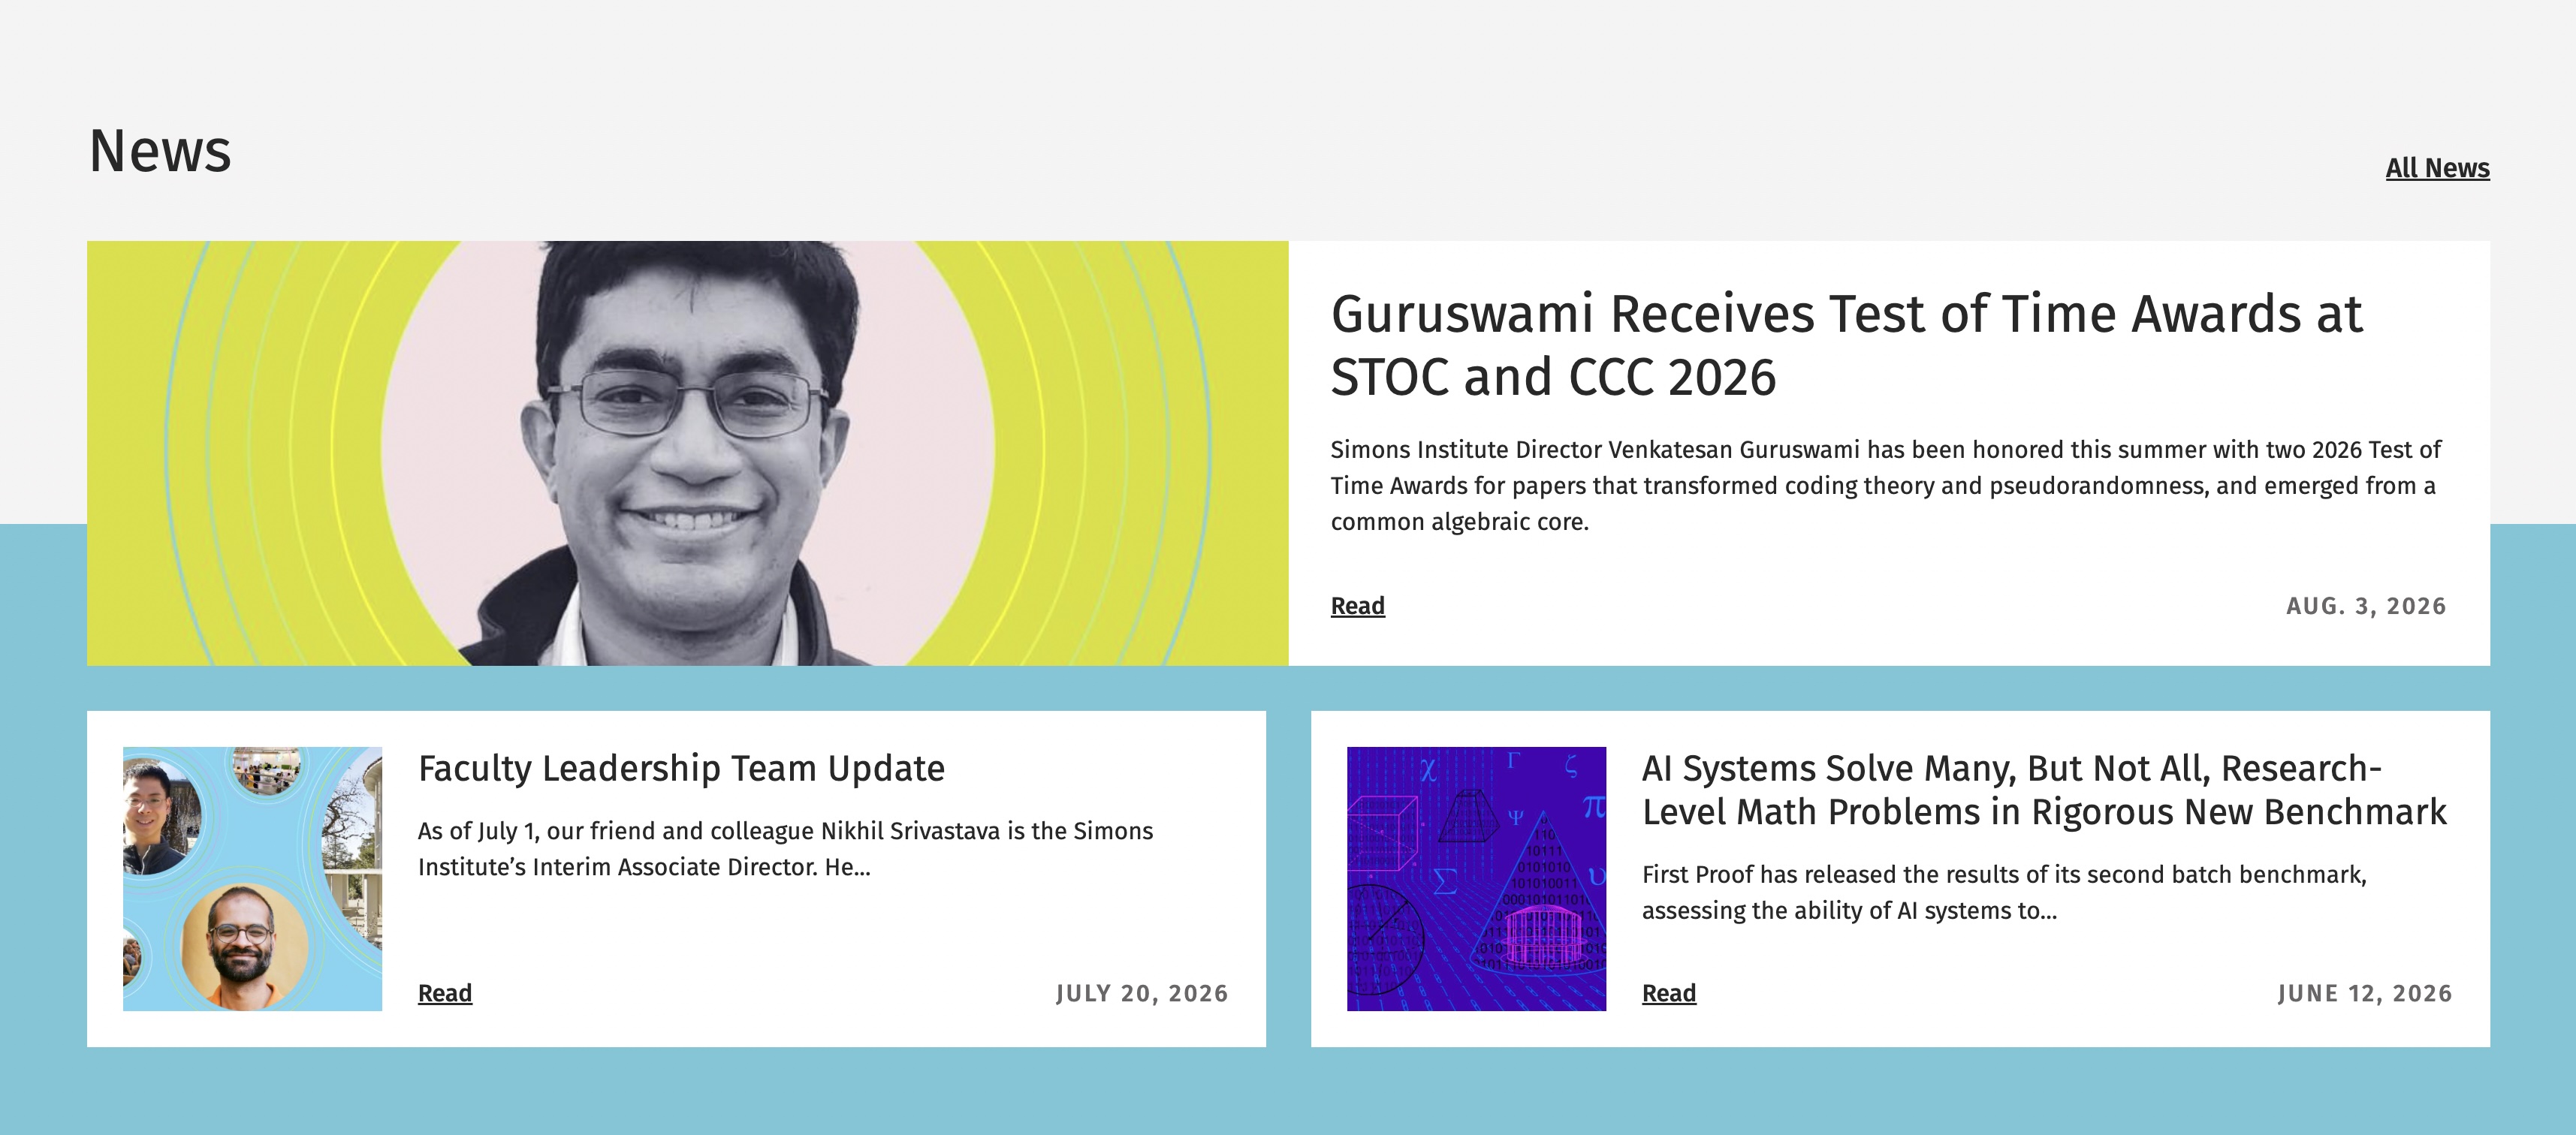Click summary starting 'Simons Institute Director Venkatesan Guruswami'
The width and height of the screenshot is (2576, 1135).
(x=1885, y=486)
